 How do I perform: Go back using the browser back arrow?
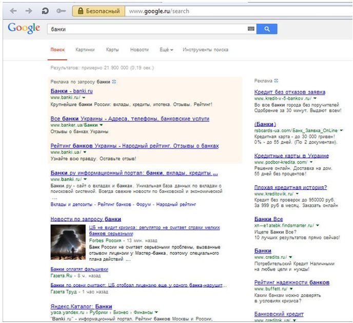coord(13,11)
